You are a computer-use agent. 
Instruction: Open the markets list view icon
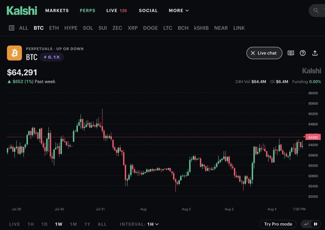click(x=11, y=28)
